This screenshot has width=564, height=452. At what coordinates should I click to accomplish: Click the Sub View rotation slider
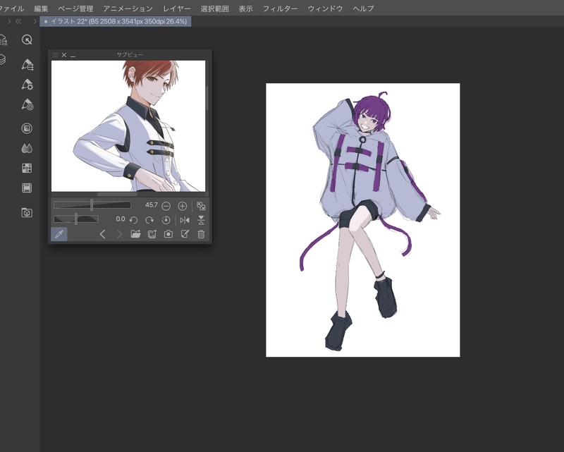coord(76,219)
